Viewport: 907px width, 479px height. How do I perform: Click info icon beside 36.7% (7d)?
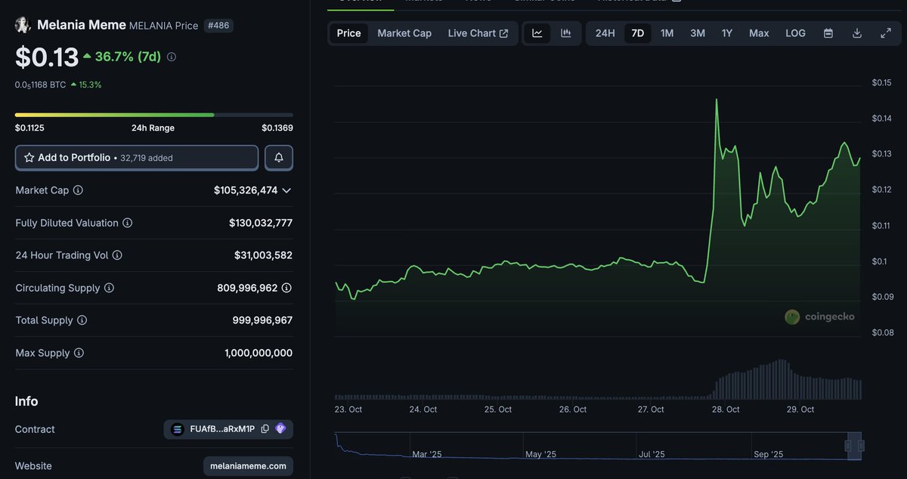172,57
